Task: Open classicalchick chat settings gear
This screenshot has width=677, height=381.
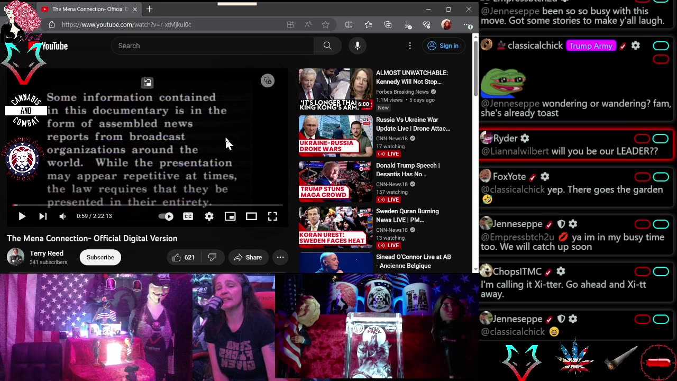Action: (636, 46)
